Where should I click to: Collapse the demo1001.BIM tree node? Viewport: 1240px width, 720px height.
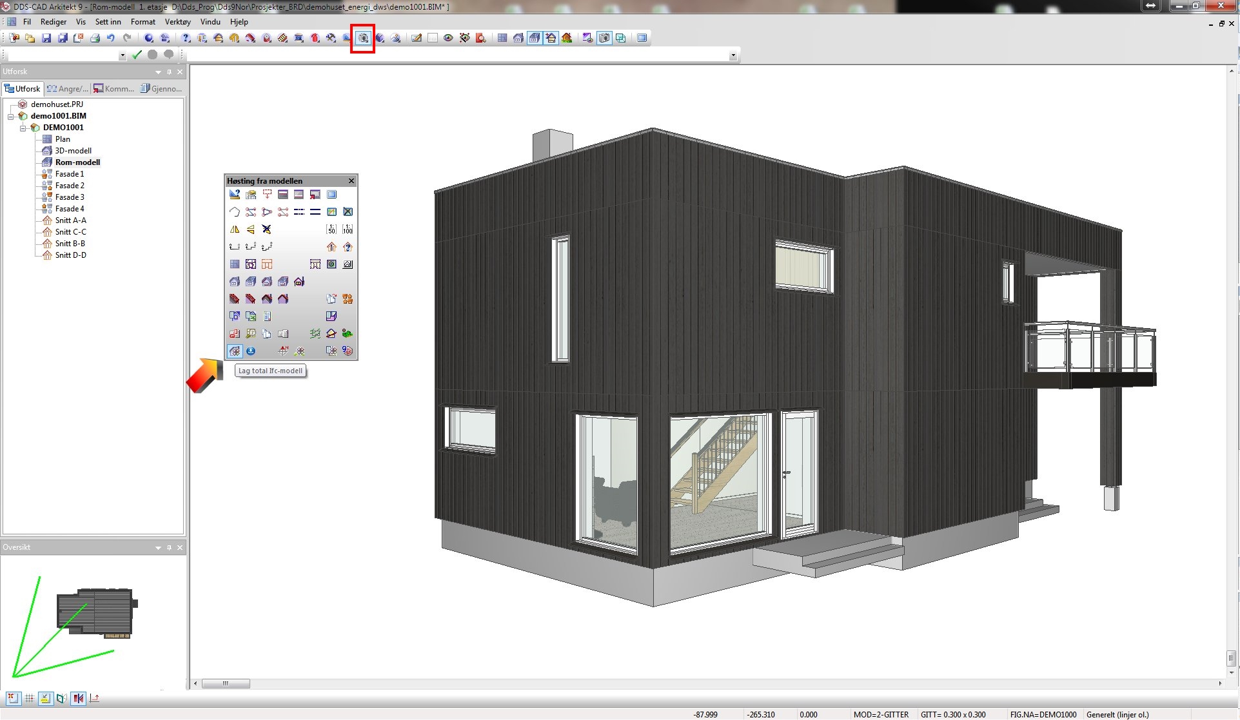click(11, 117)
